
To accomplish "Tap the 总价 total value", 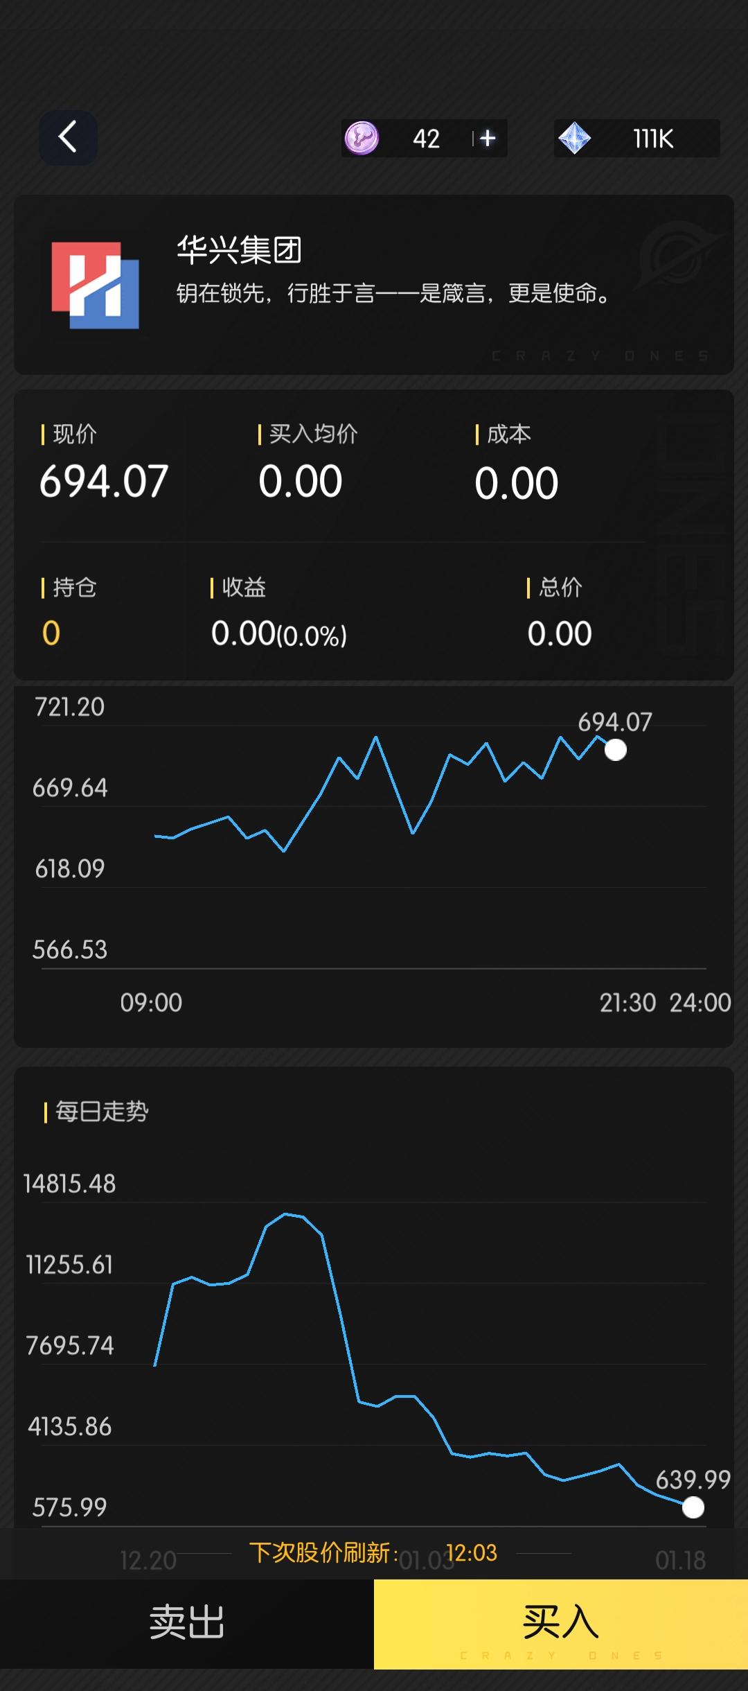I will (560, 634).
